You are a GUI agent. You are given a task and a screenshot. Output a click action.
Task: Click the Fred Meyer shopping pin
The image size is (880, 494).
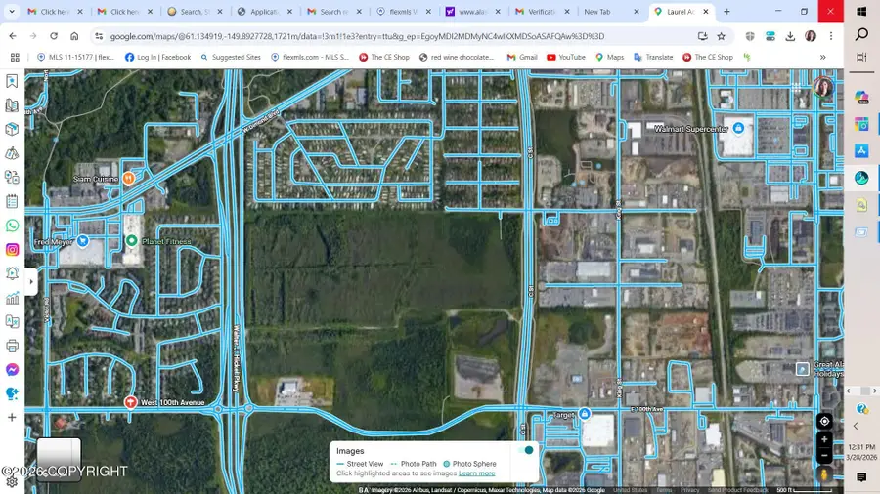83,241
